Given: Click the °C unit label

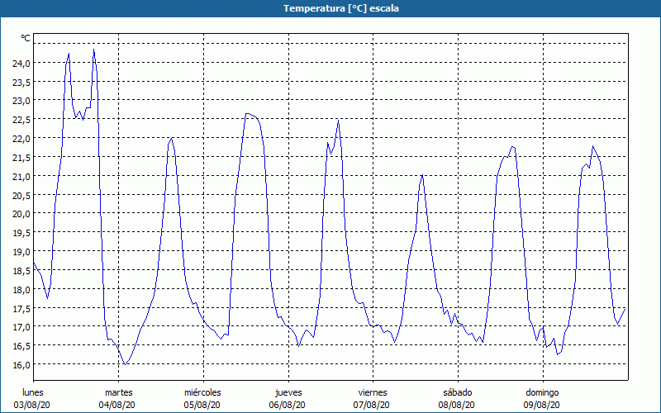Looking at the screenshot, I should (x=26, y=38).
